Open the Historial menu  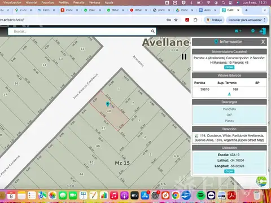coord(31,3)
